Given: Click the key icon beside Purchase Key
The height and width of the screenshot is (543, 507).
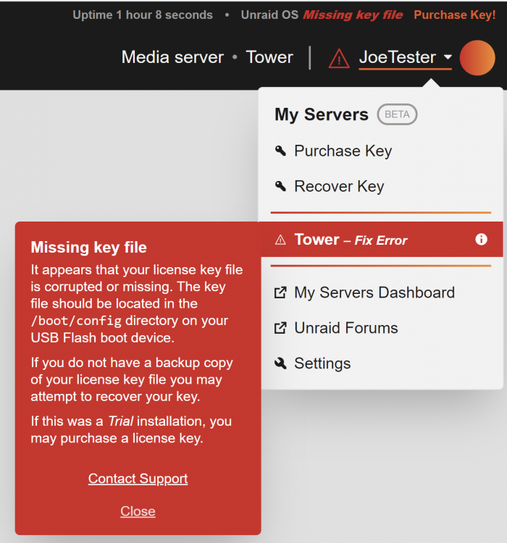Looking at the screenshot, I should [280, 151].
